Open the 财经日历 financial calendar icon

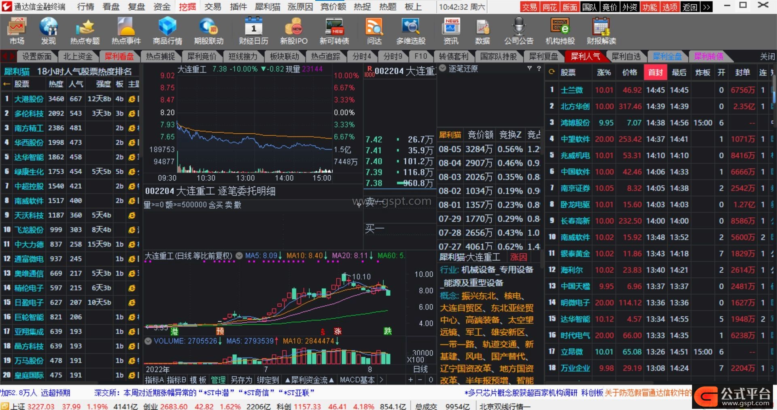[x=253, y=31]
